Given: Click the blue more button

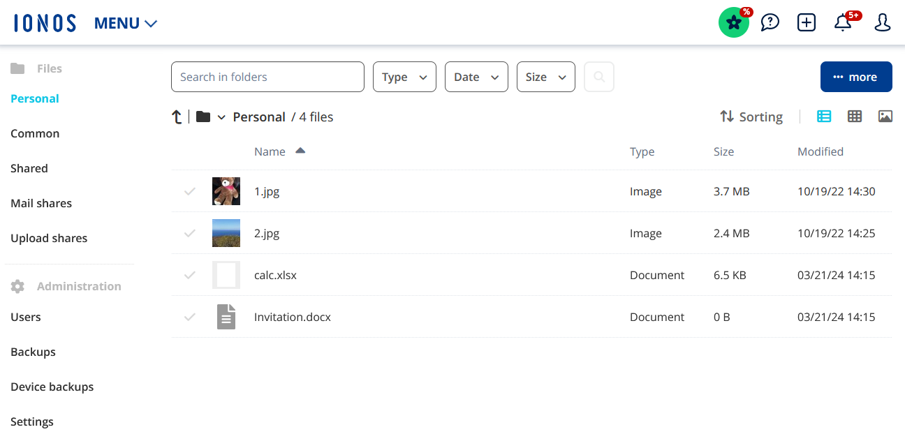Looking at the screenshot, I should pyautogui.click(x=856, y=77).
